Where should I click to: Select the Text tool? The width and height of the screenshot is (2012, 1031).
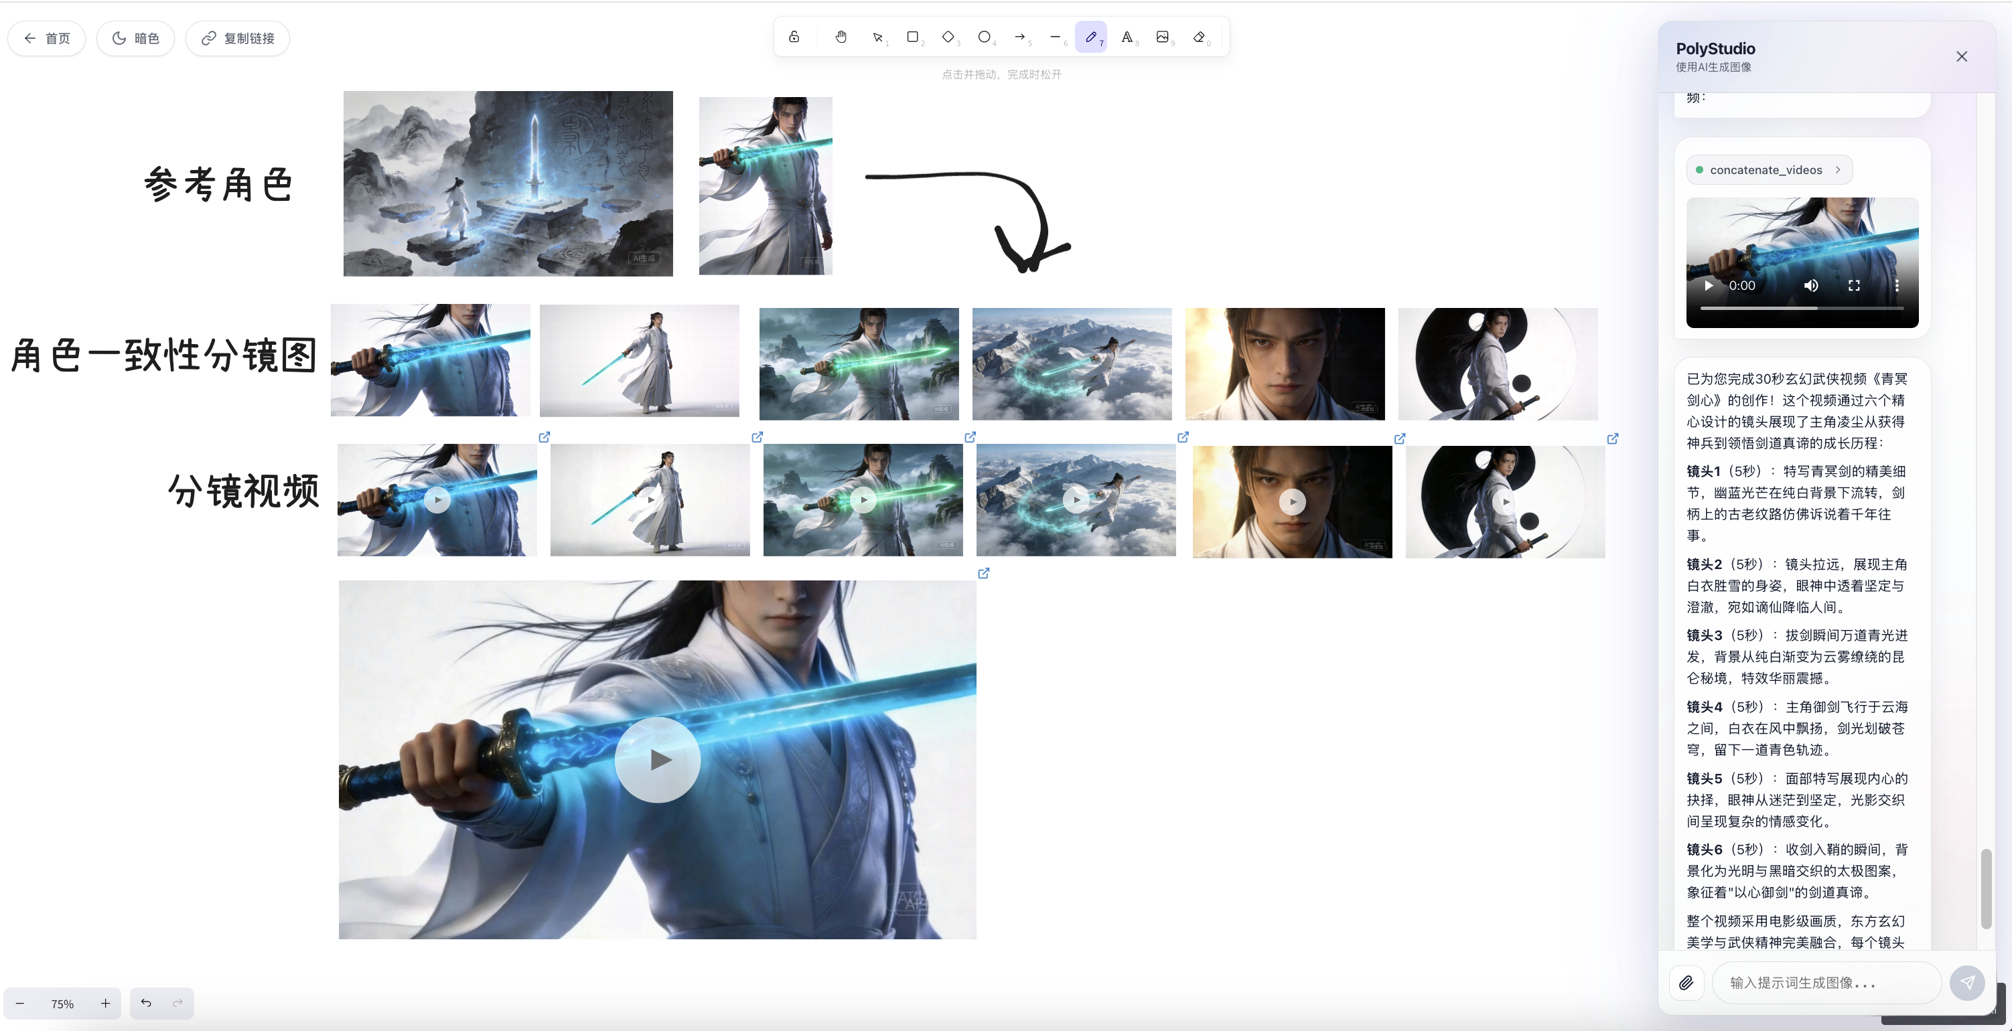coord(1127,37)
